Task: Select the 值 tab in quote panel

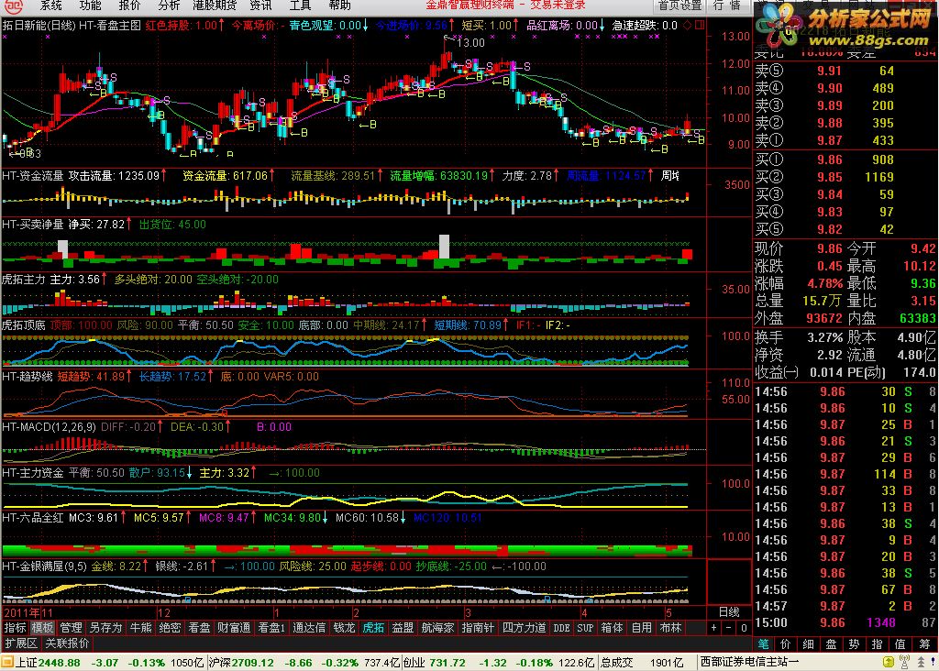Action: tap(900, 644)
